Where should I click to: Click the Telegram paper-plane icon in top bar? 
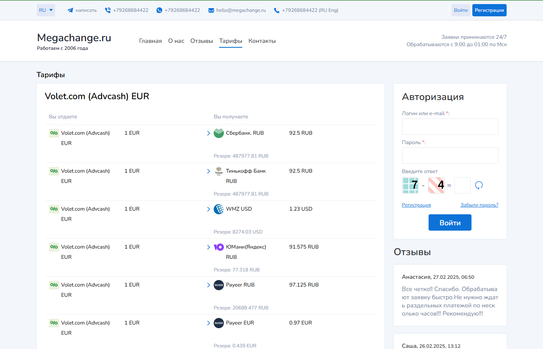click(70, 10)
